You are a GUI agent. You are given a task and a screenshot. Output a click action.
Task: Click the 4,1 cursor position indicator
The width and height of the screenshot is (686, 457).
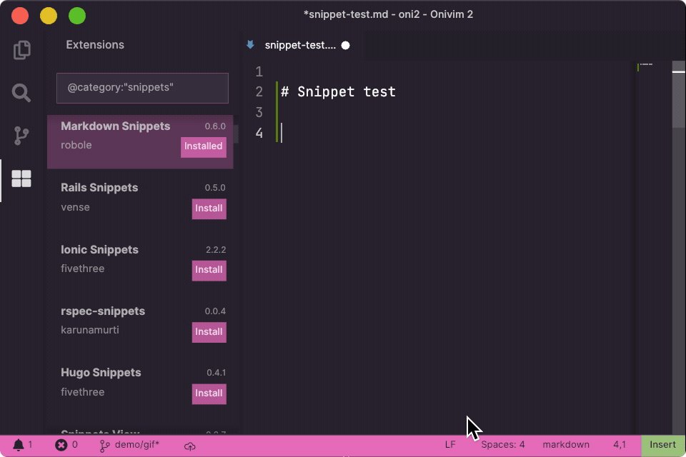click(x=620, y=445)
